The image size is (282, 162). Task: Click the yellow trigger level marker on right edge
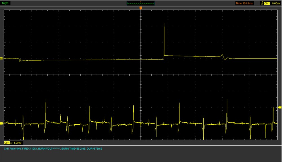coord(280,108)
